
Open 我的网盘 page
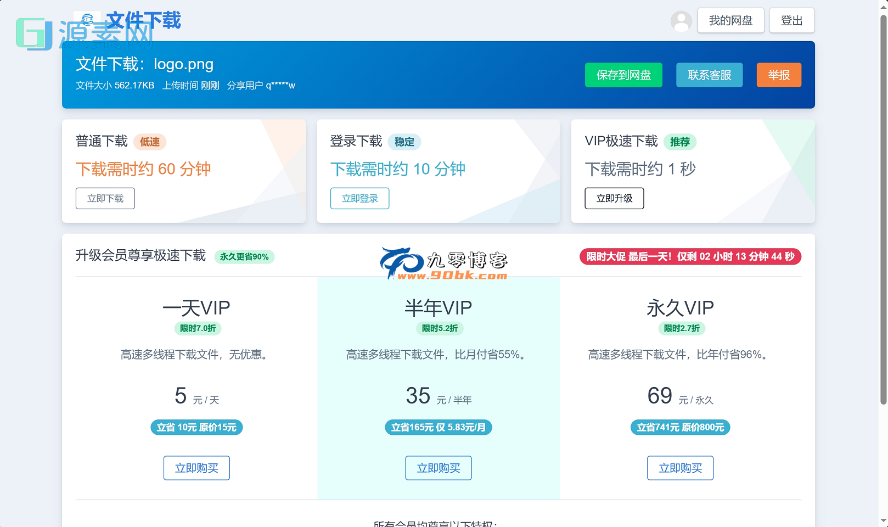[x=730, y=20]
